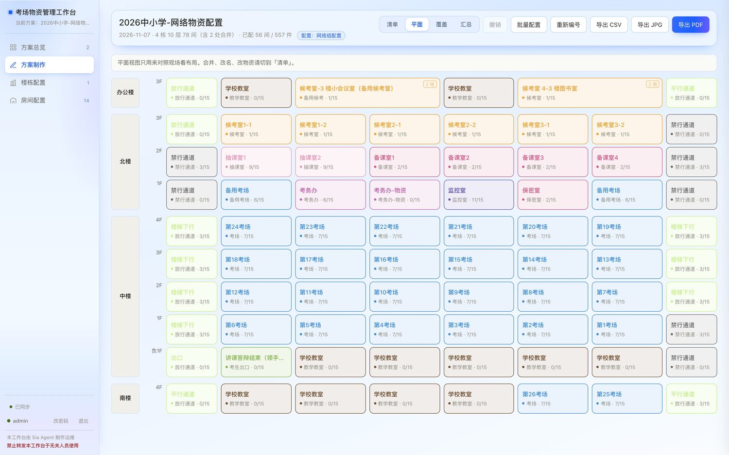Image resolution: width=729 pixels, height=455 pixels.
Task: Click the 房间配置 house icon
Action: (13, 101)
